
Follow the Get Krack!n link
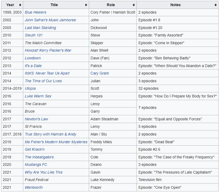pos(35,149)
